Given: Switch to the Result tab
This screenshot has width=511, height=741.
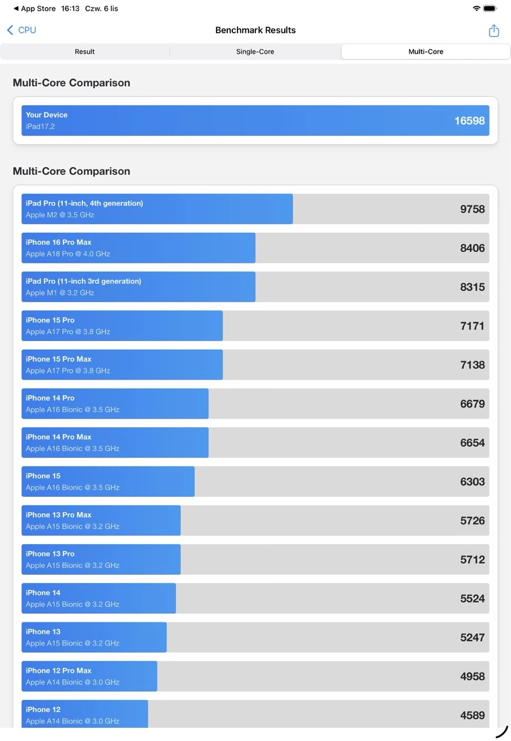Looking at the screenshot, I should coord(85,52).
